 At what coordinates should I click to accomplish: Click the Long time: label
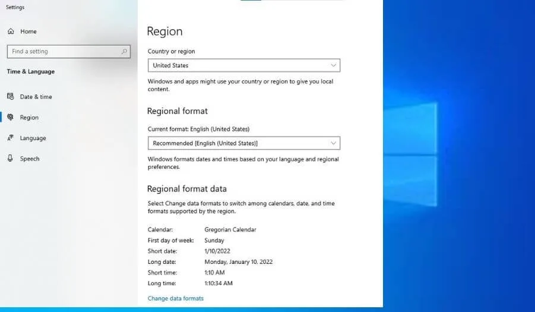pyautogui.click(x=162, y=283)
